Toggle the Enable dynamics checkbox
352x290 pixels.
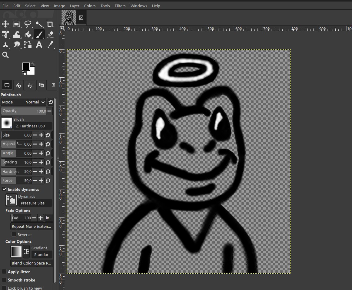click(4, 189)
